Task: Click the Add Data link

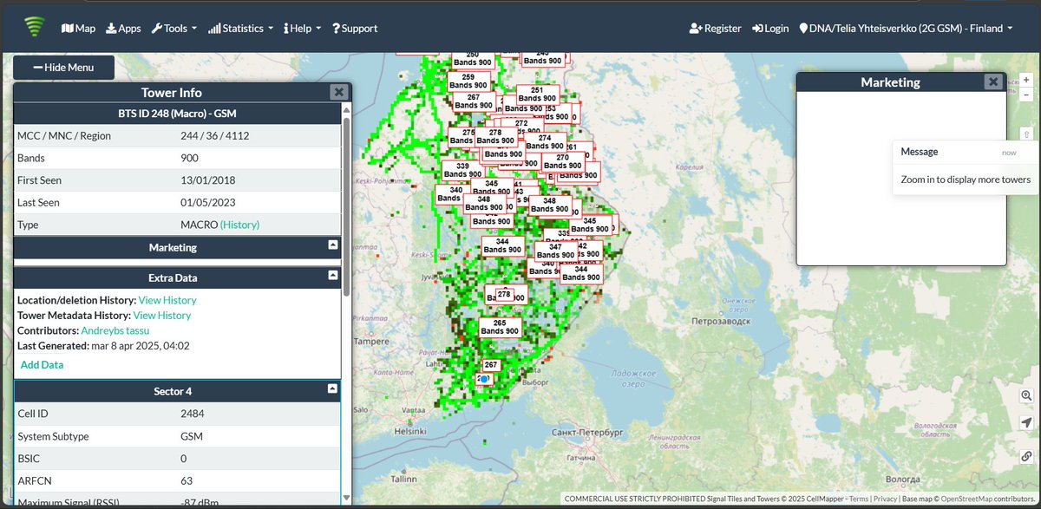Action: pos(42,364)
